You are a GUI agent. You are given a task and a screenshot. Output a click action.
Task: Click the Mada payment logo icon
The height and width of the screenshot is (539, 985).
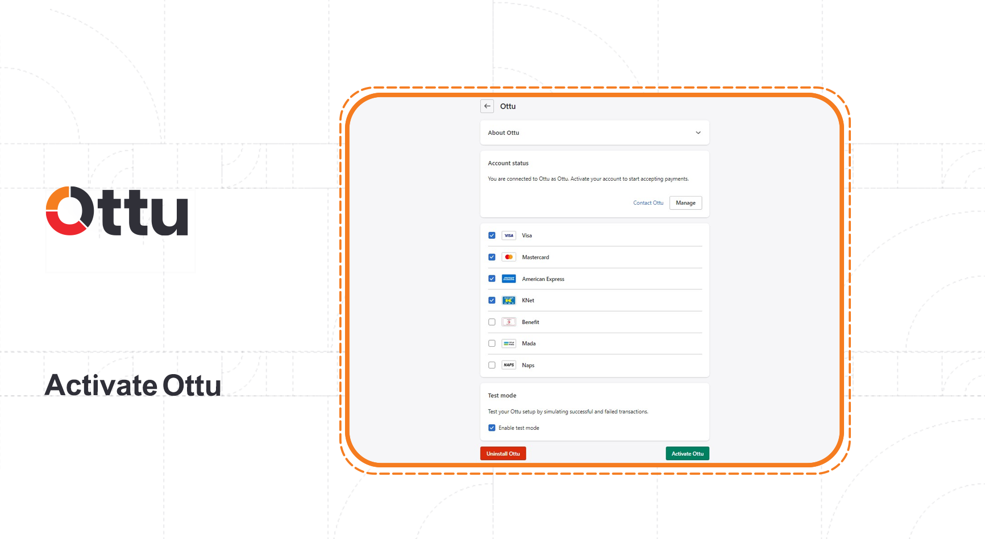pos(509,343)
